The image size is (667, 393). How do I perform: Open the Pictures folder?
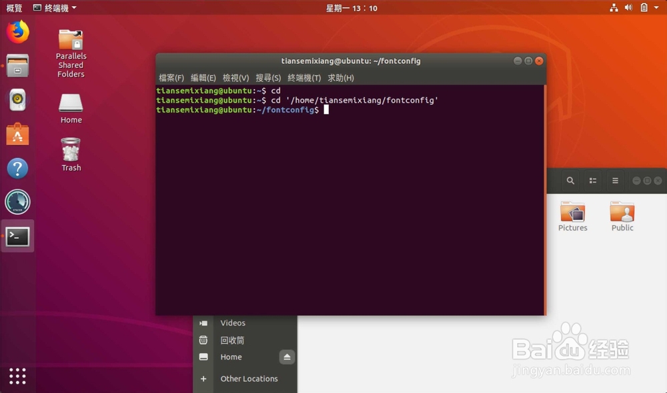click(x=572, y=216)
